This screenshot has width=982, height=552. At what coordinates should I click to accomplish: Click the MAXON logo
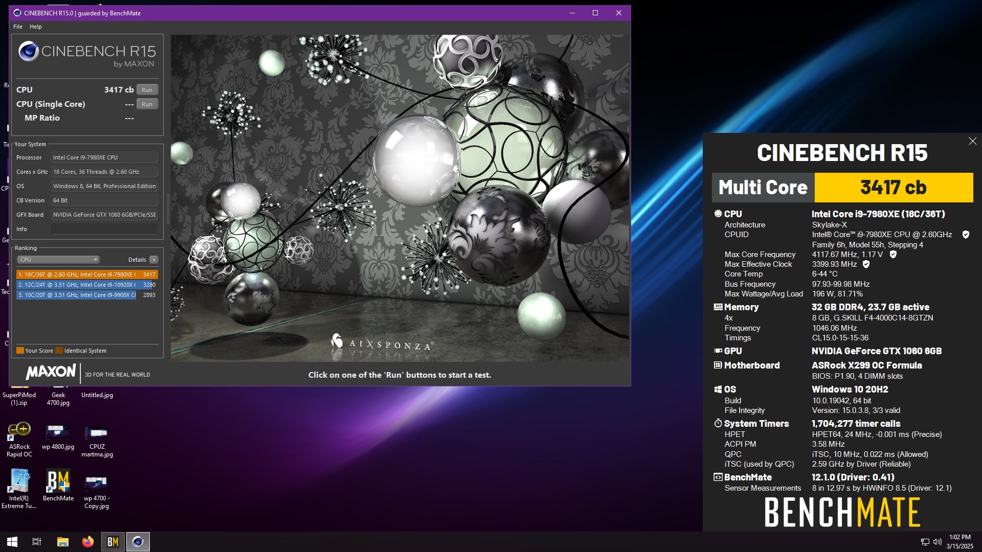coord(51,372)
